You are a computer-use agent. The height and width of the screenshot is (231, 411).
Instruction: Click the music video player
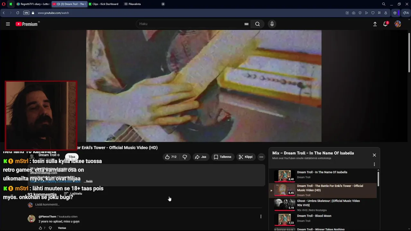click(x=204, y=86)
